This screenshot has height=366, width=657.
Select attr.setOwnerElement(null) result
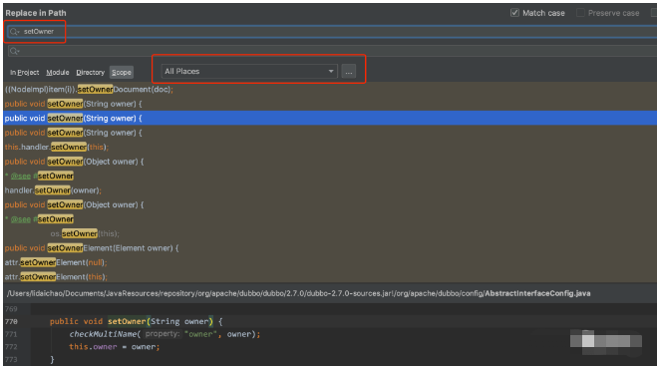click(330, 262)
